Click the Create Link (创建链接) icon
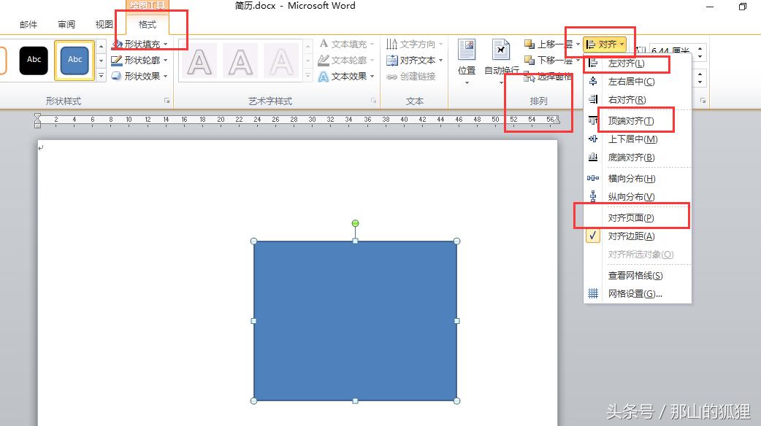This screenshot has width=761, height=426. pos(414,76)
